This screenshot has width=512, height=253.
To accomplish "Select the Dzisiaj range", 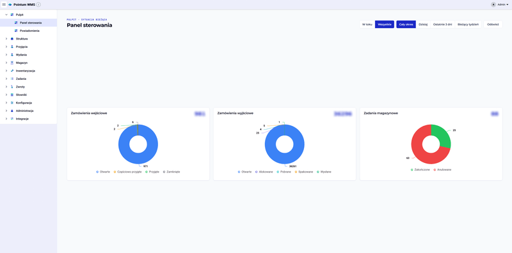I will click(423, 24).
